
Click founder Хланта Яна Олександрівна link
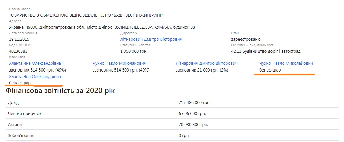tap(35, 63)
